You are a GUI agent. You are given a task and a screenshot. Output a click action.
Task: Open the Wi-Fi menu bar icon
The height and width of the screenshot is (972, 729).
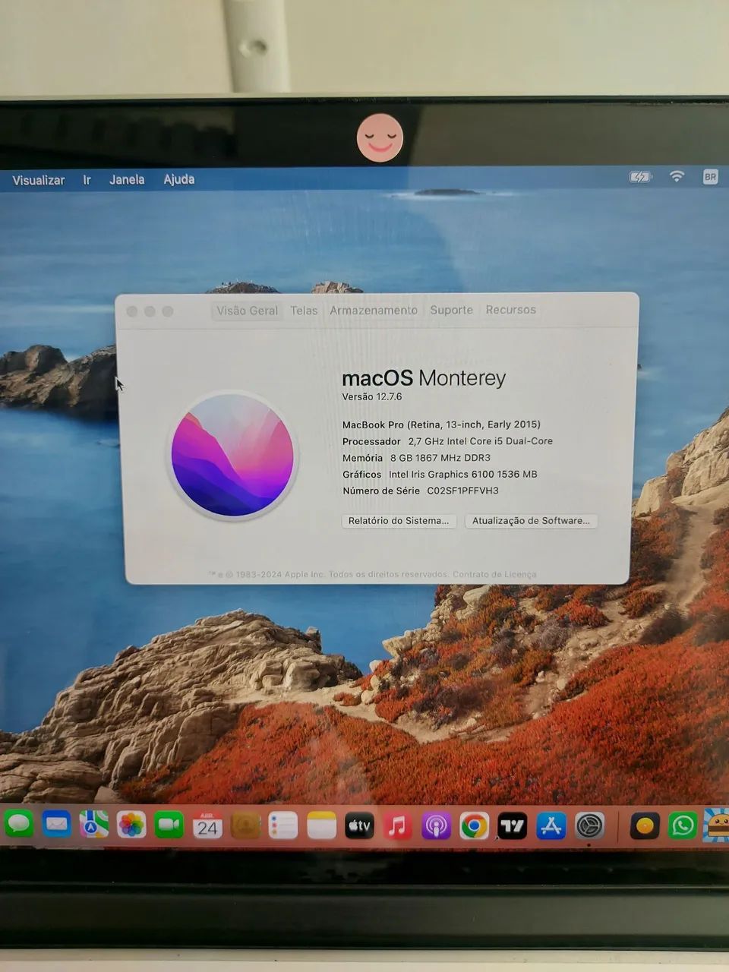pyautogui.click(x=677, y=176)
